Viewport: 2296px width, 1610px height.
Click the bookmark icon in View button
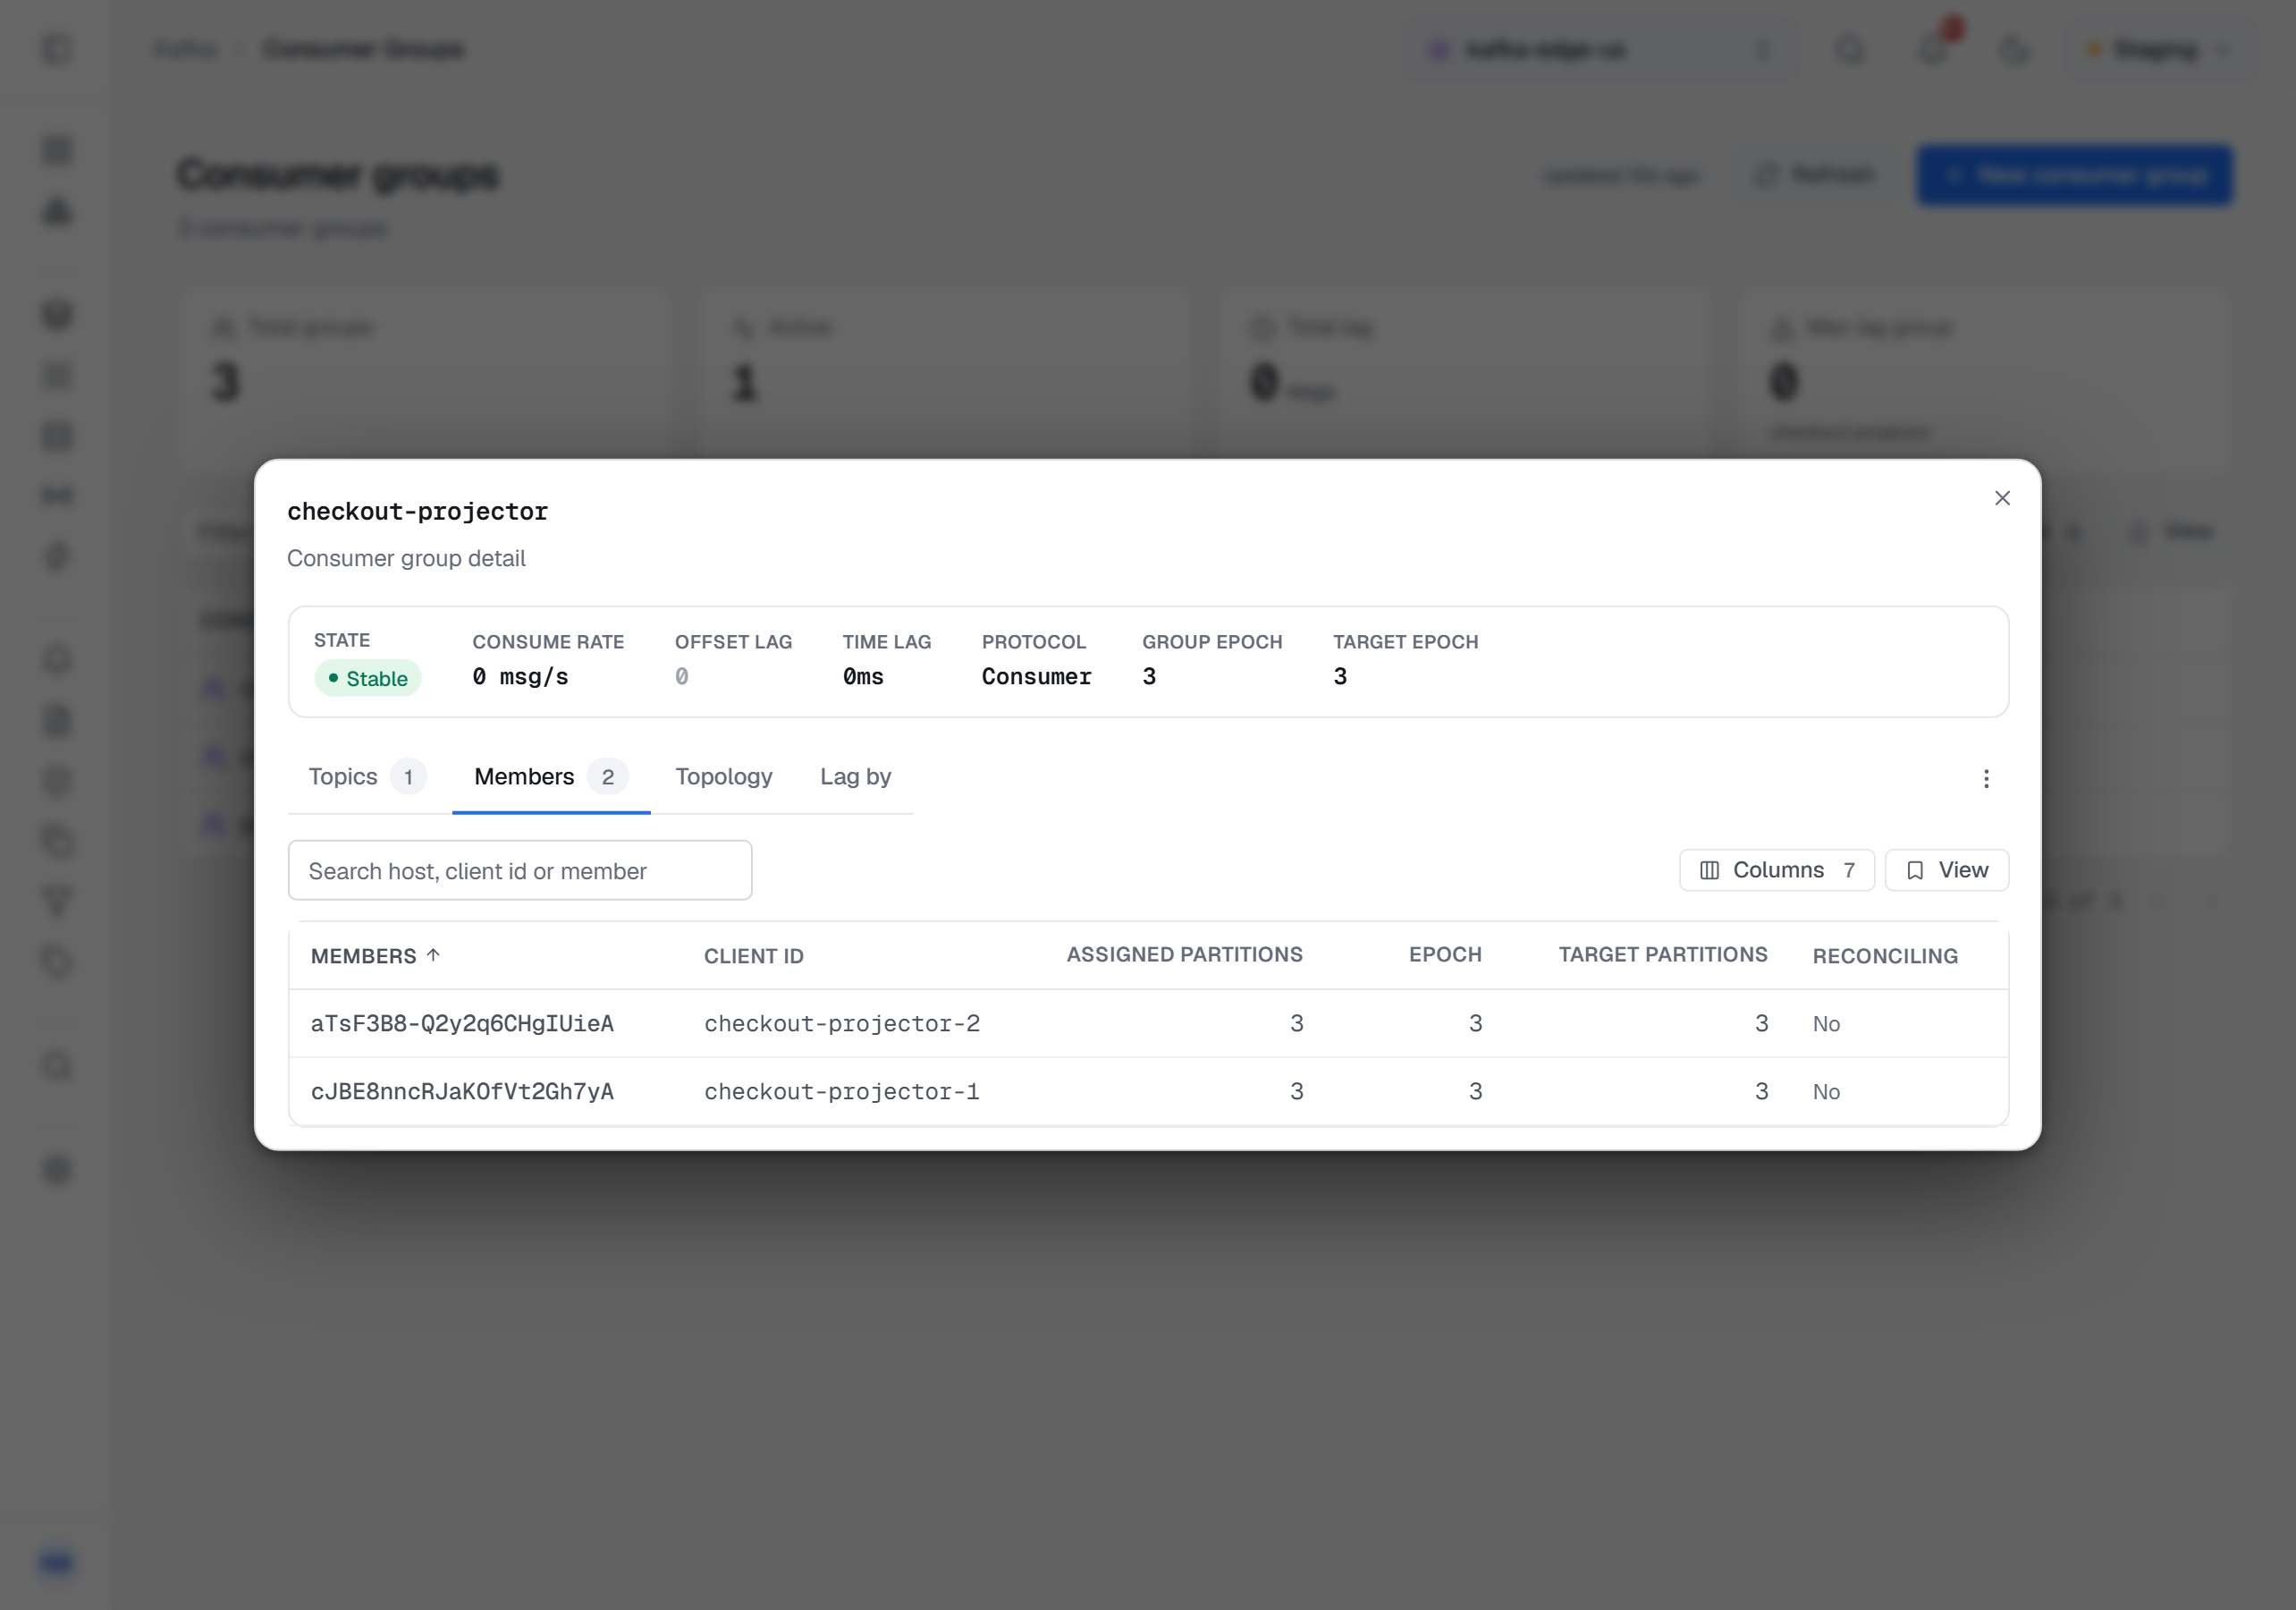[x=1914, y=869]
